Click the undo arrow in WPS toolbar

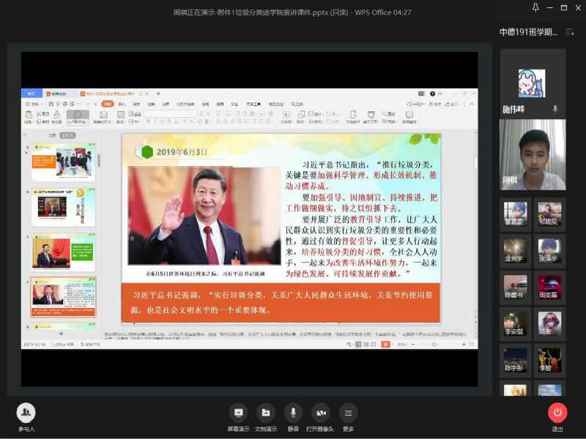click(79, 104)
